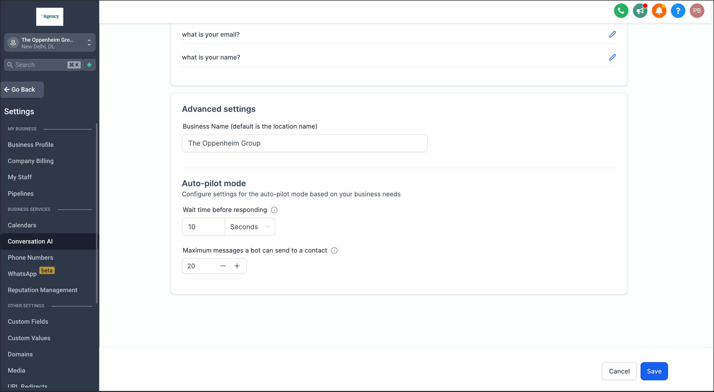The height and width of the screenshot is (392, 714).
Task: Go to Phone Numbers settings
Action: click(x=31, y=258)
